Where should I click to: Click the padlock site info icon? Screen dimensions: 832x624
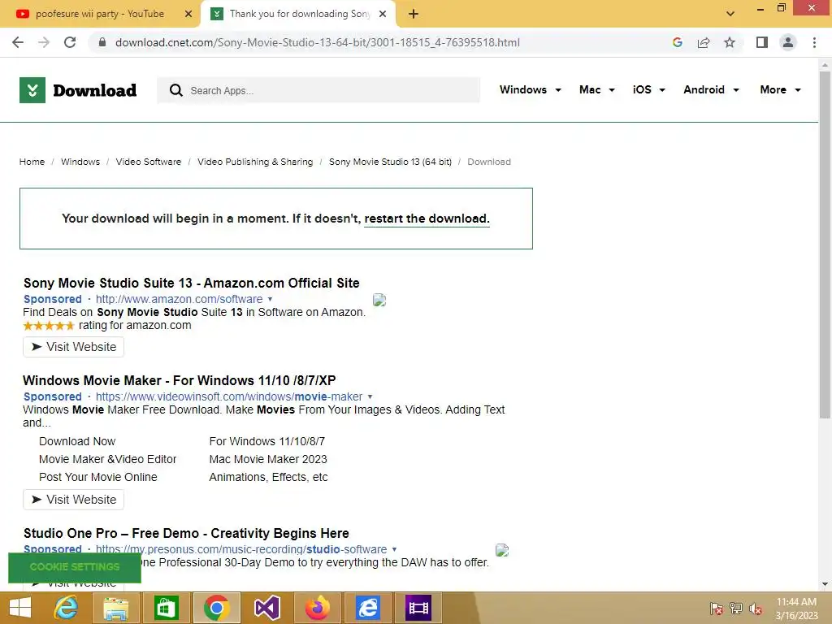point(102,42)
